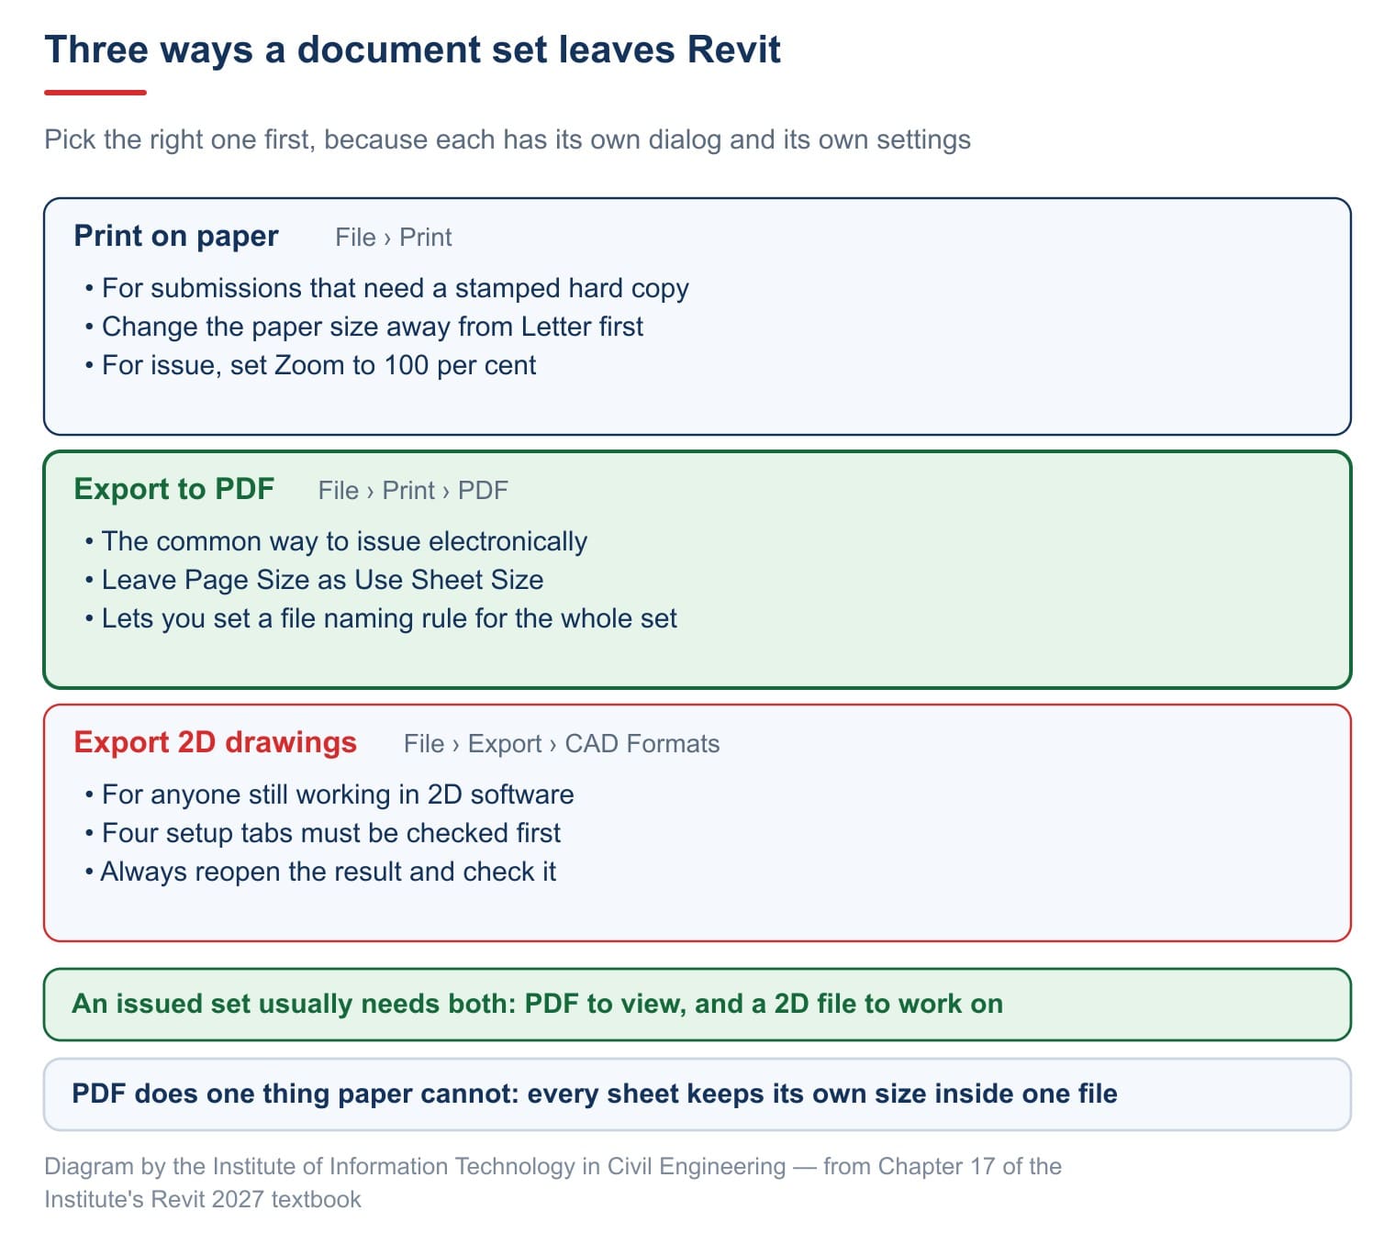Screen dimensions: 1395x1233
Task: Click 'Four setup tabs must be checked first'
Action: 331,833
